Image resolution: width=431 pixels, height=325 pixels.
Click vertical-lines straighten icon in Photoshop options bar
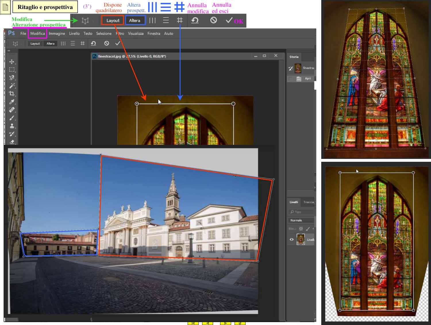(x=63, y=43)
